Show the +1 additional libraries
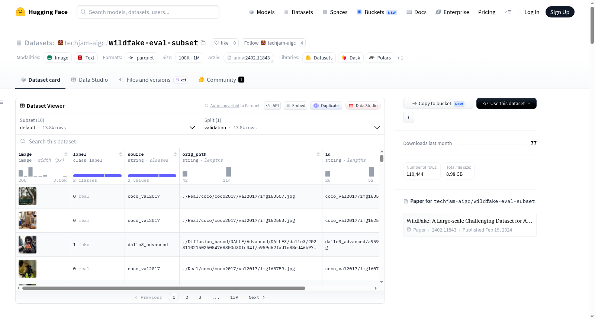The width and height of the screenshot is (595, 320). [400, 58]
